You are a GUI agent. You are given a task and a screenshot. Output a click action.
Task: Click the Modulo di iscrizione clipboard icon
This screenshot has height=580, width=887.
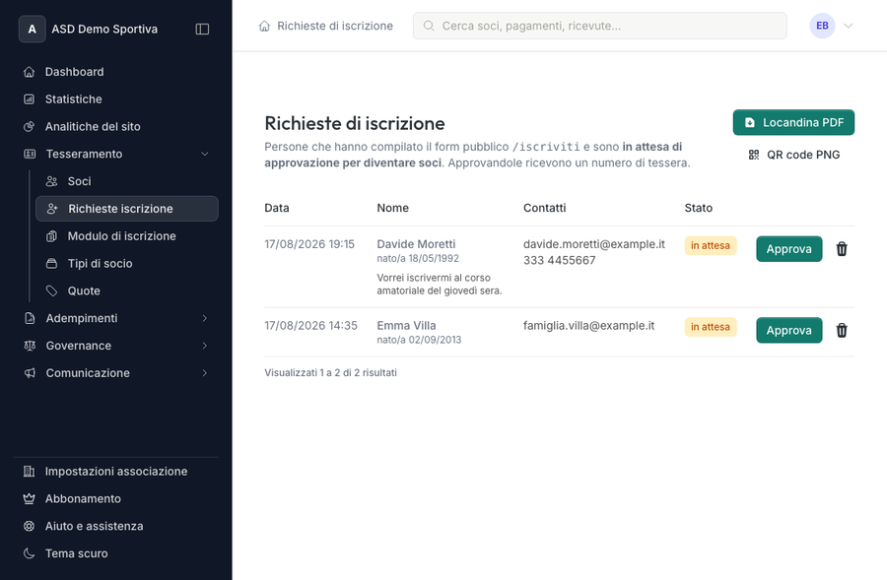pos(51,236)
